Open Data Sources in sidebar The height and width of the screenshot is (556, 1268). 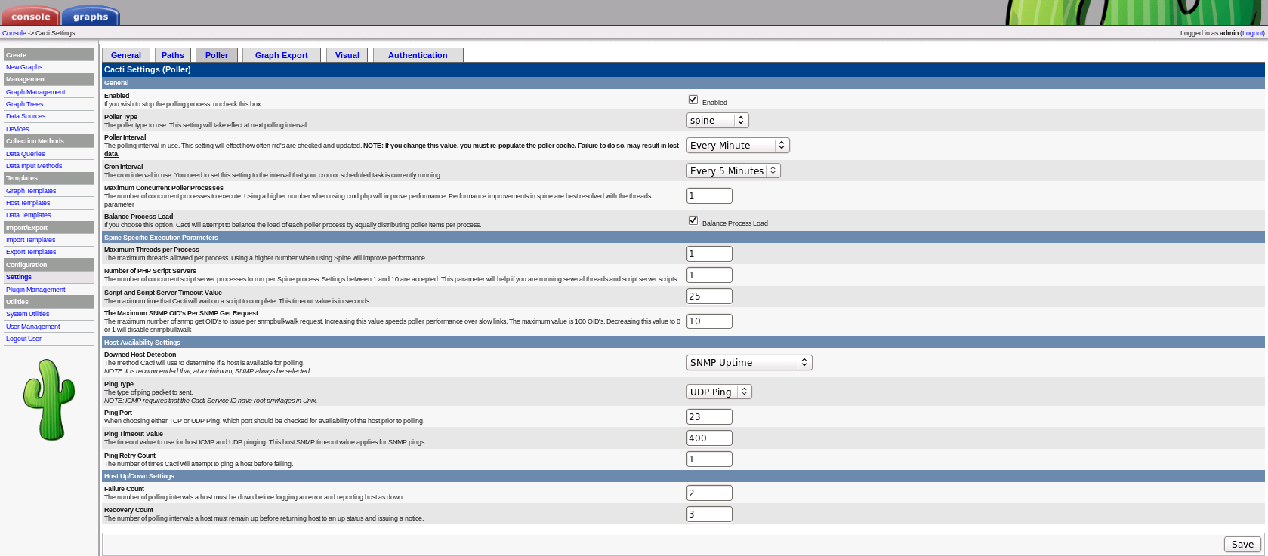pyautogui.click(x=26, y=116)
